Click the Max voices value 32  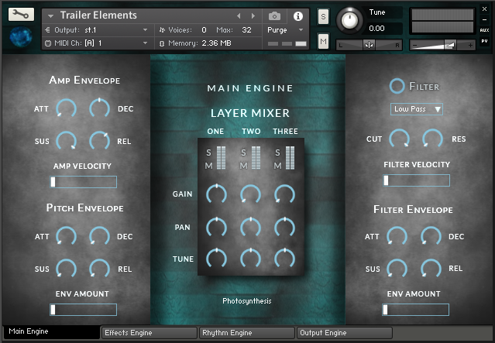point(246,30)
